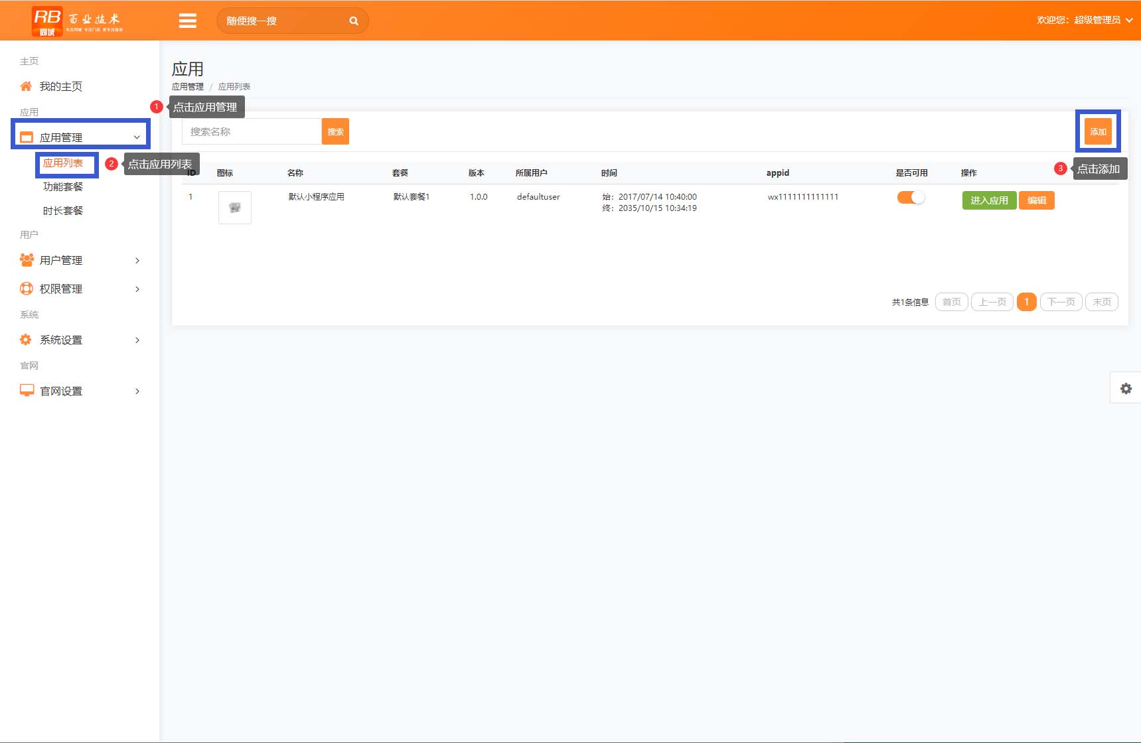Click the magnifier icon in top search
The width and height of the screenshot is (1141, 743).
354,21
